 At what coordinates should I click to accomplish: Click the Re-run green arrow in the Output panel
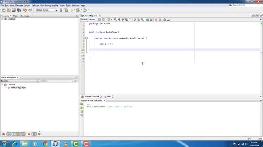click(82, 104)
